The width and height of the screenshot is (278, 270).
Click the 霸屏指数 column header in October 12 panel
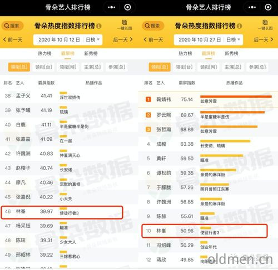pyautogui.click(x=46, y=83)
